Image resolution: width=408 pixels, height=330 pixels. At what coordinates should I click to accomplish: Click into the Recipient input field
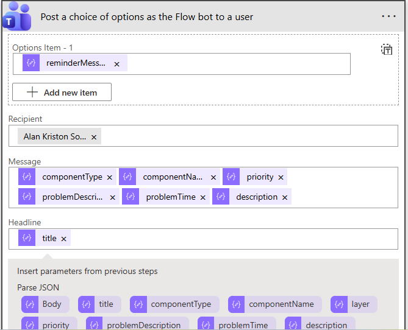[x=244, y=136]
